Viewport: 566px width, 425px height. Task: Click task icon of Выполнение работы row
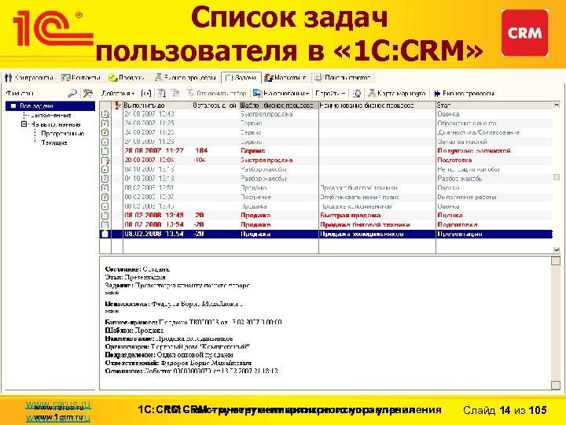pos(105,197)
